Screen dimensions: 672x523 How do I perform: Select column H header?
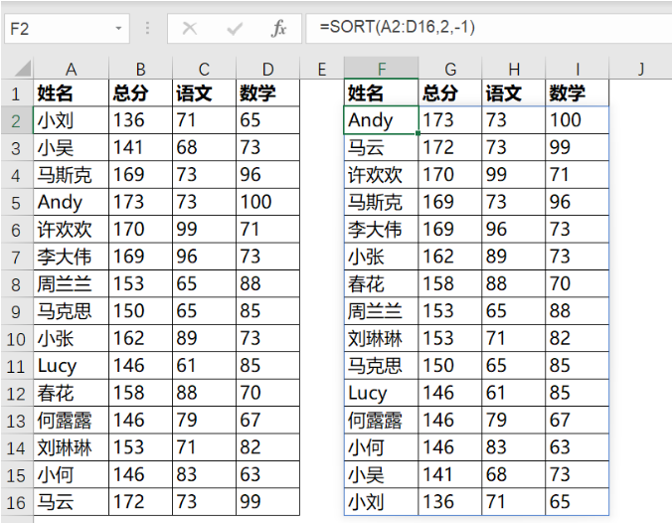513,69
